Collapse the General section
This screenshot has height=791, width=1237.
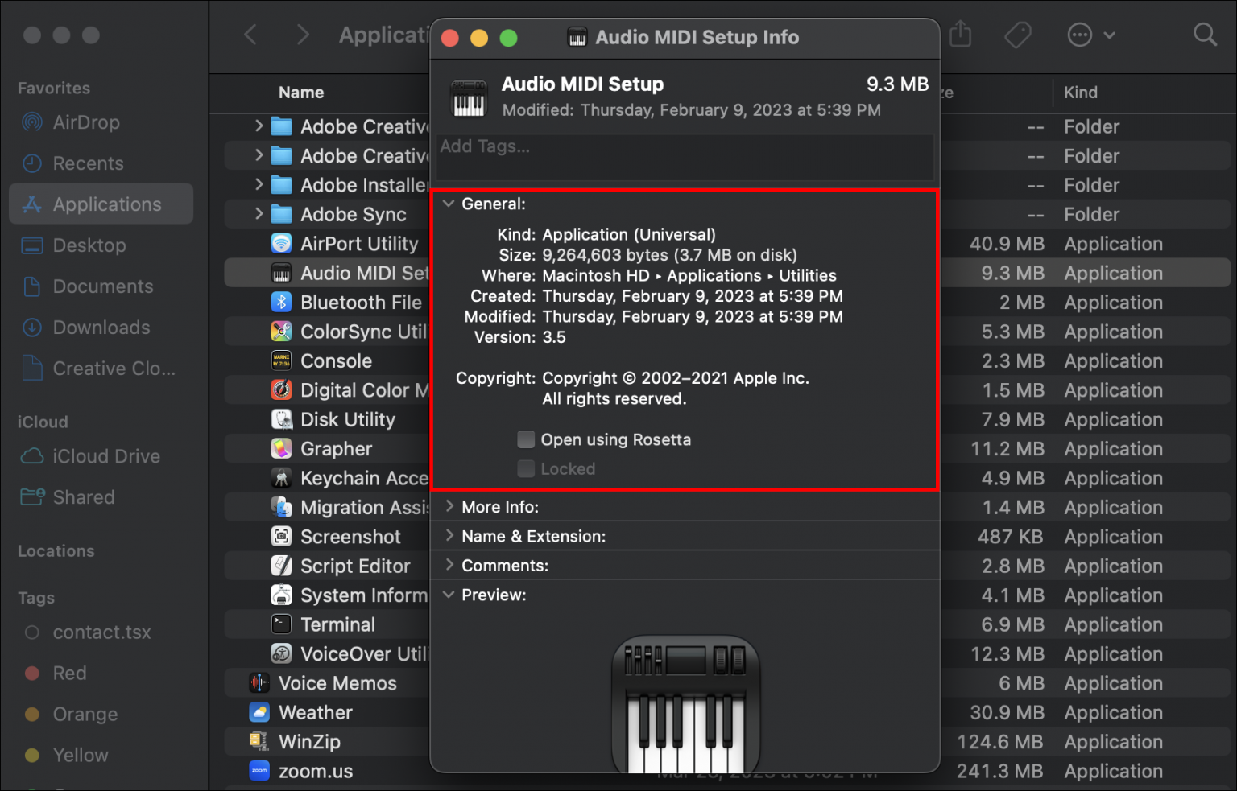pyautogui.click(x=449, y=204)
